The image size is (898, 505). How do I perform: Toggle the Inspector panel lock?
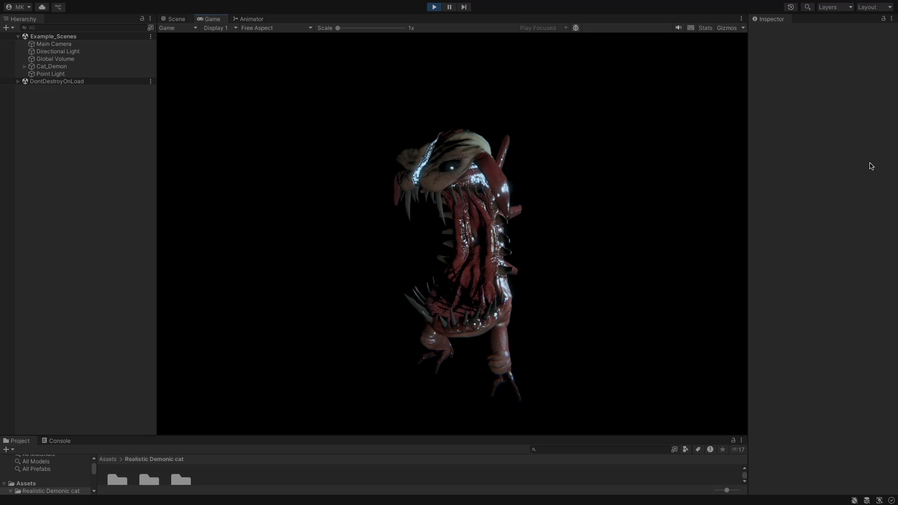click(884, 19)
